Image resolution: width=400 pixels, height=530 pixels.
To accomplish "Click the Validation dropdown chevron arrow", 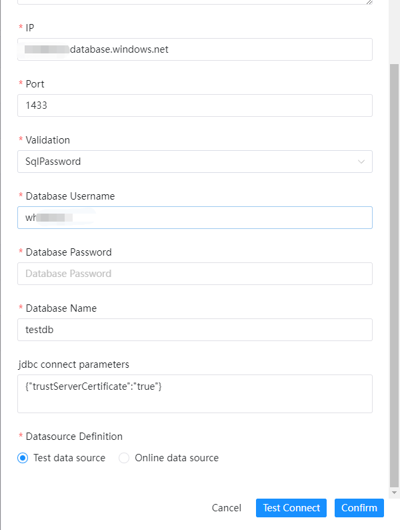I will click(361, 162).
